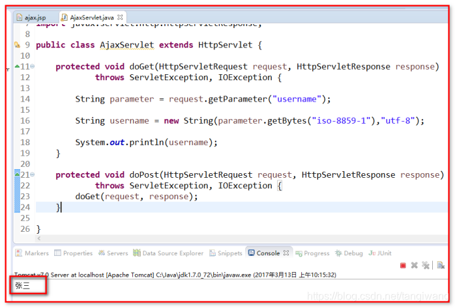Click the ajax.jsp file icon

[19, 18]
